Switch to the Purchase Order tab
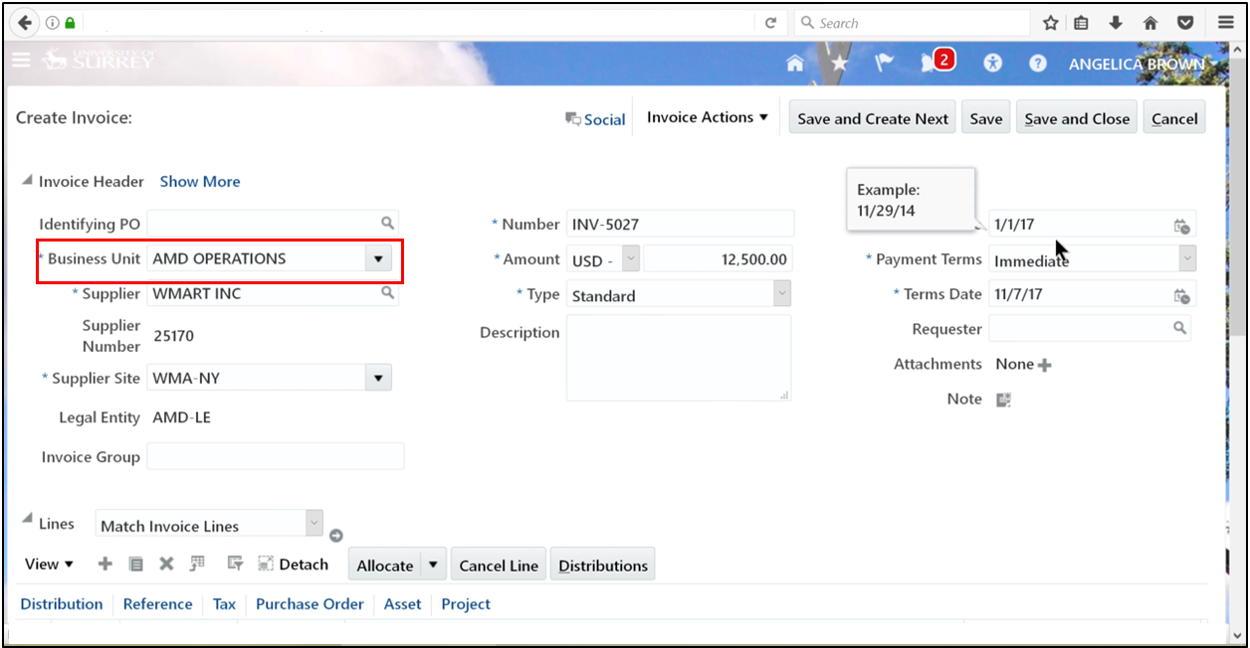This screenshot has height=648, width=1250. click(x=309, y=603)
